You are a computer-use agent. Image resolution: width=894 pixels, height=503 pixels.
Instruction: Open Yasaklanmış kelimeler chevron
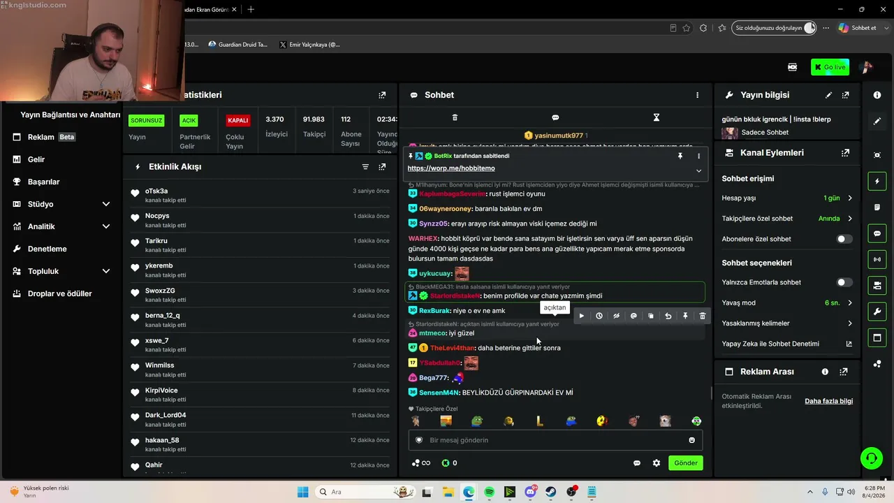point(850,323)
